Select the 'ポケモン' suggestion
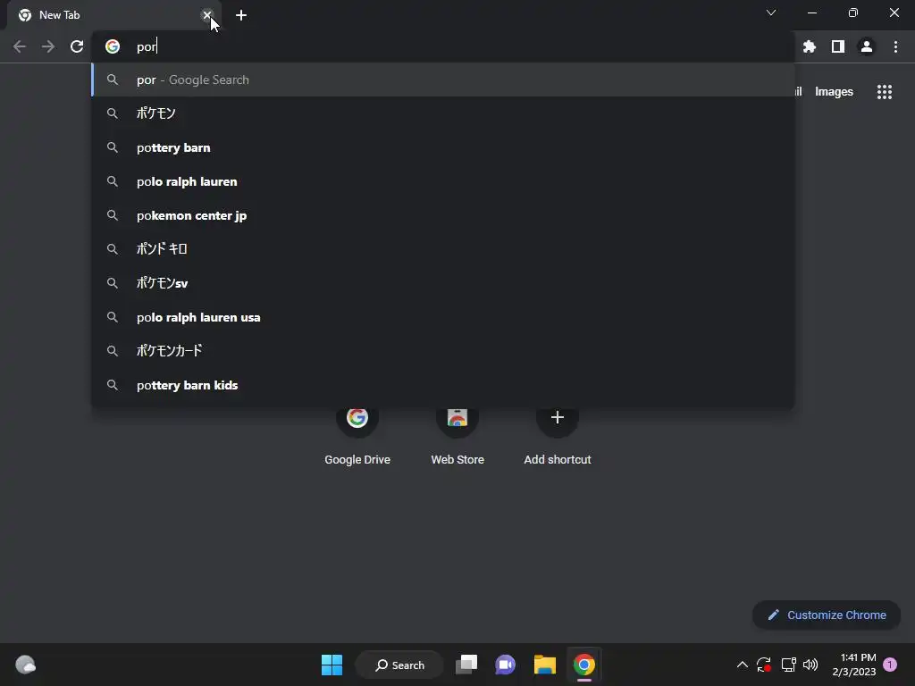The height and width of the screenshot is (686, 915). click(x=443, y=113)
